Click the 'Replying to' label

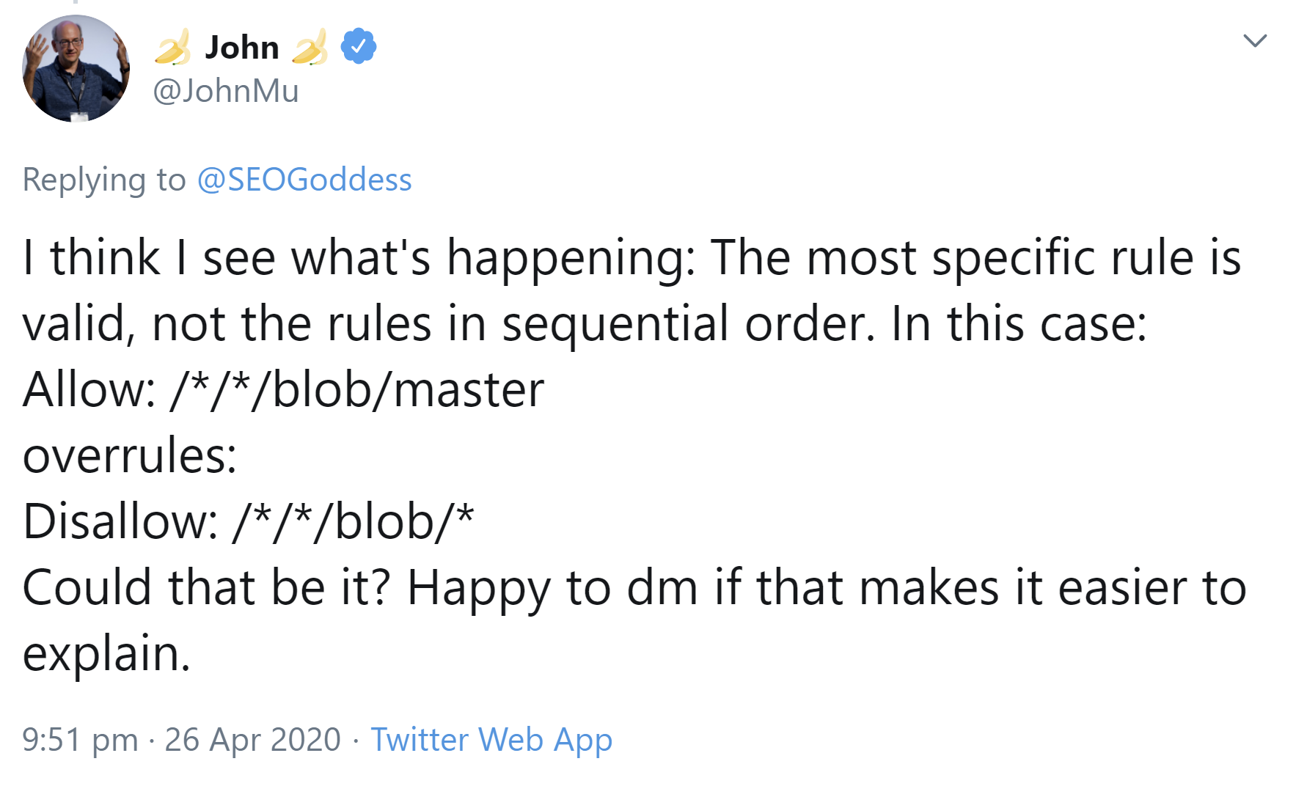(104, 180)
